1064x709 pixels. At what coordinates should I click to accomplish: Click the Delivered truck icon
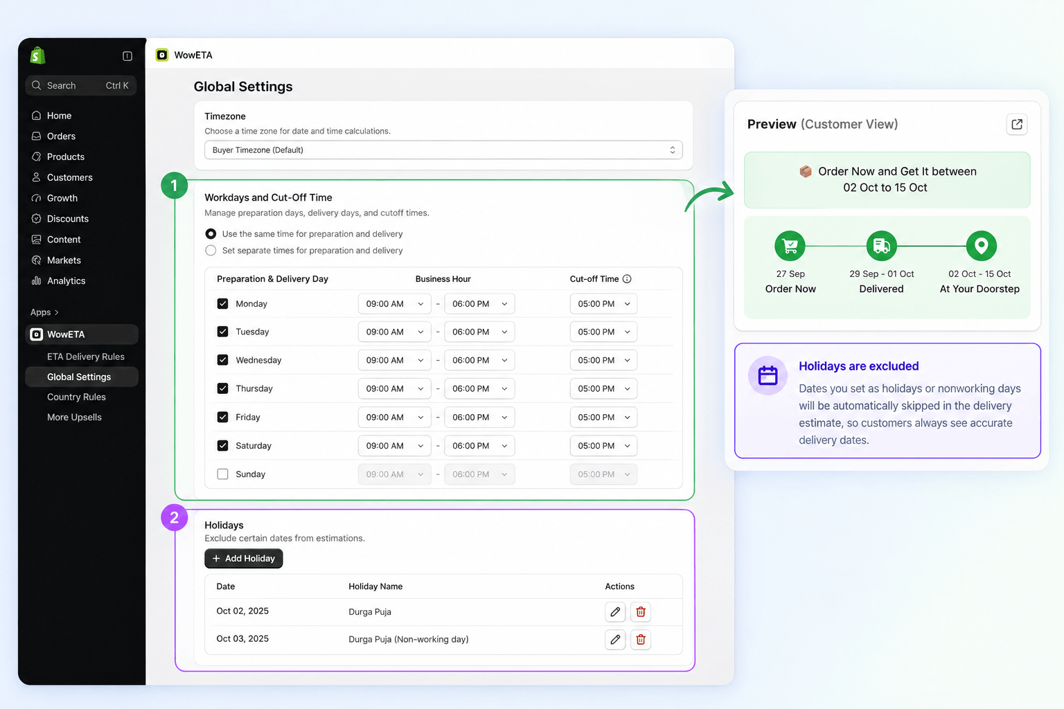(x=882, y=246)
